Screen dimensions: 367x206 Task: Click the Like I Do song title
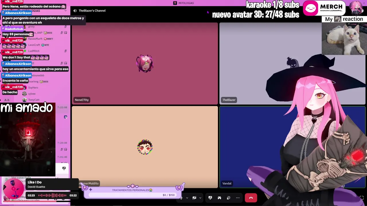pyautogui.click(x=35, y=182)
